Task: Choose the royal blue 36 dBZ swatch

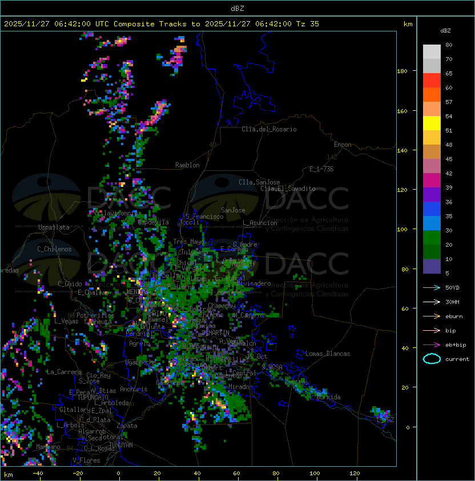Action: [x=432, y=209]
